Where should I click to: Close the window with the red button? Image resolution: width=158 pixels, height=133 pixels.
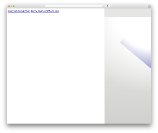tap(9, 6)
